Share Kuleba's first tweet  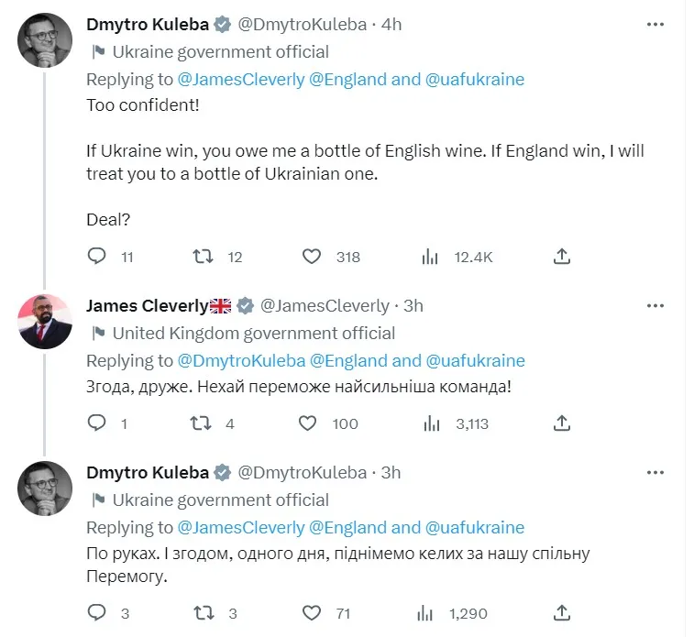[564, 257]
